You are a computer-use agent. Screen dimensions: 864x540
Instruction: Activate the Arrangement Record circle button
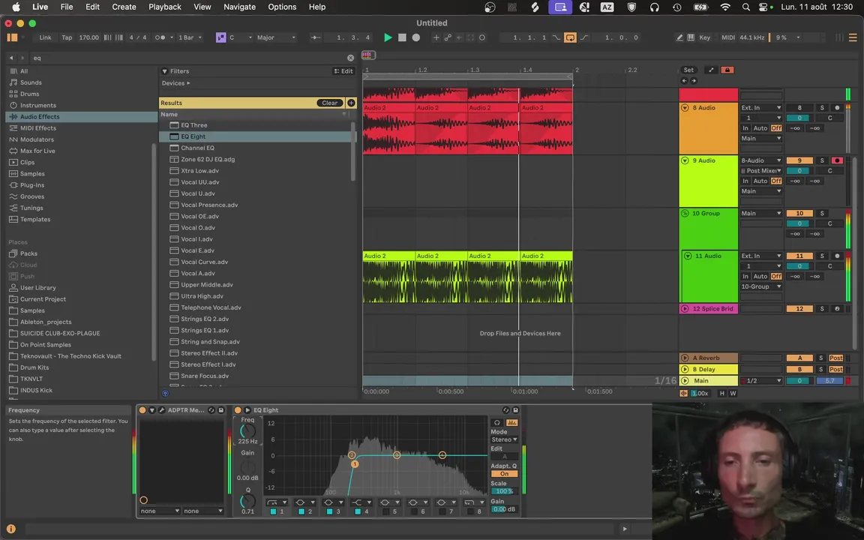[x=416, y=37]
